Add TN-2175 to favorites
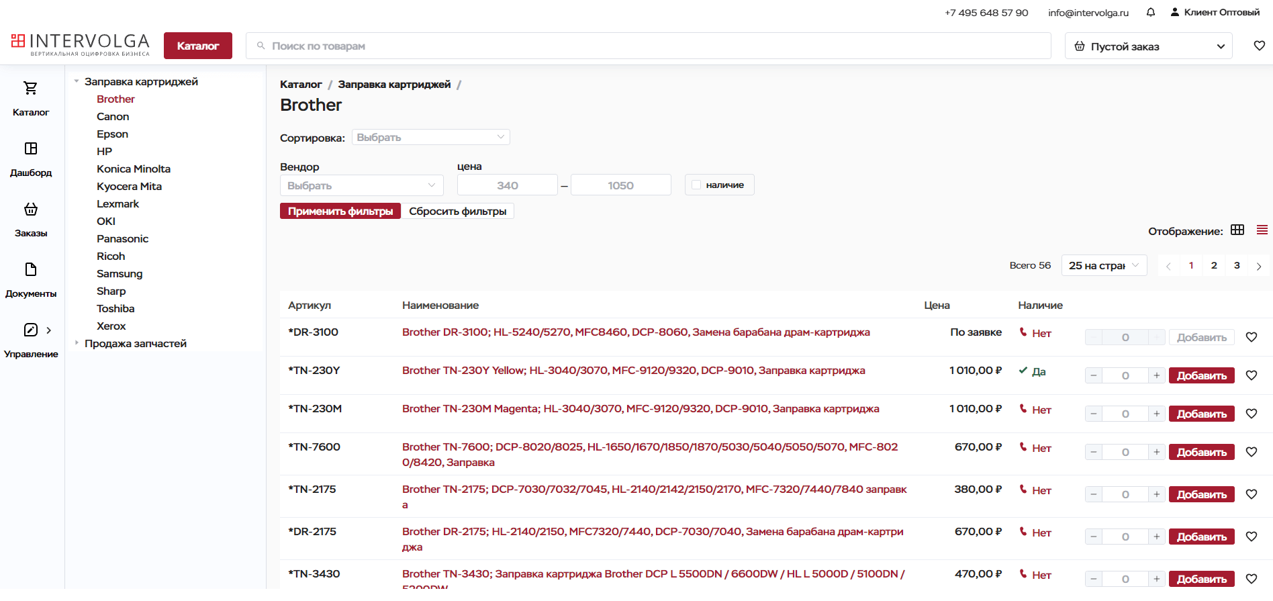 [1252, 494]
